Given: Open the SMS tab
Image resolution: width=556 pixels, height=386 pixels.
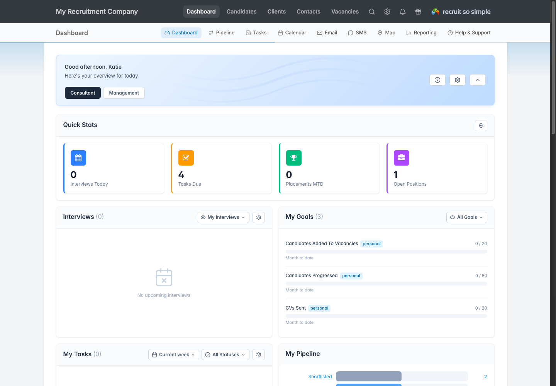Looking at the screenshot, I should (357, 33).
